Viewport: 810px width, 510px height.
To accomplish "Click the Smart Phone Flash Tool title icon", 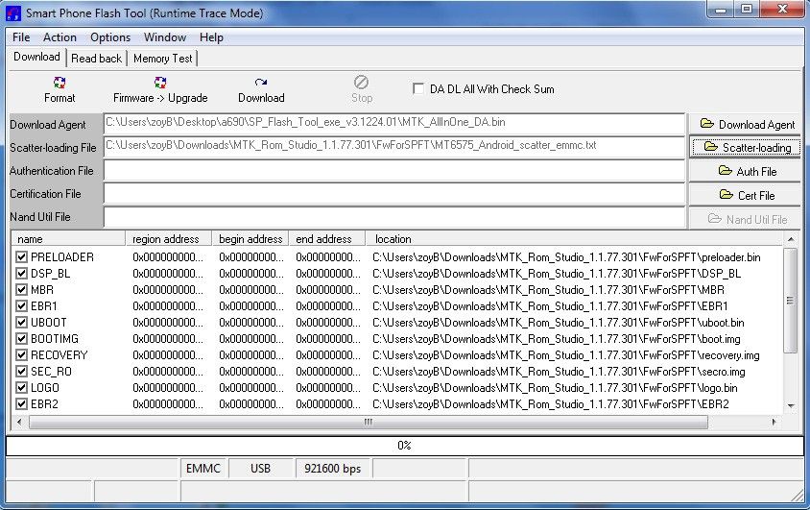I will 13,12.
